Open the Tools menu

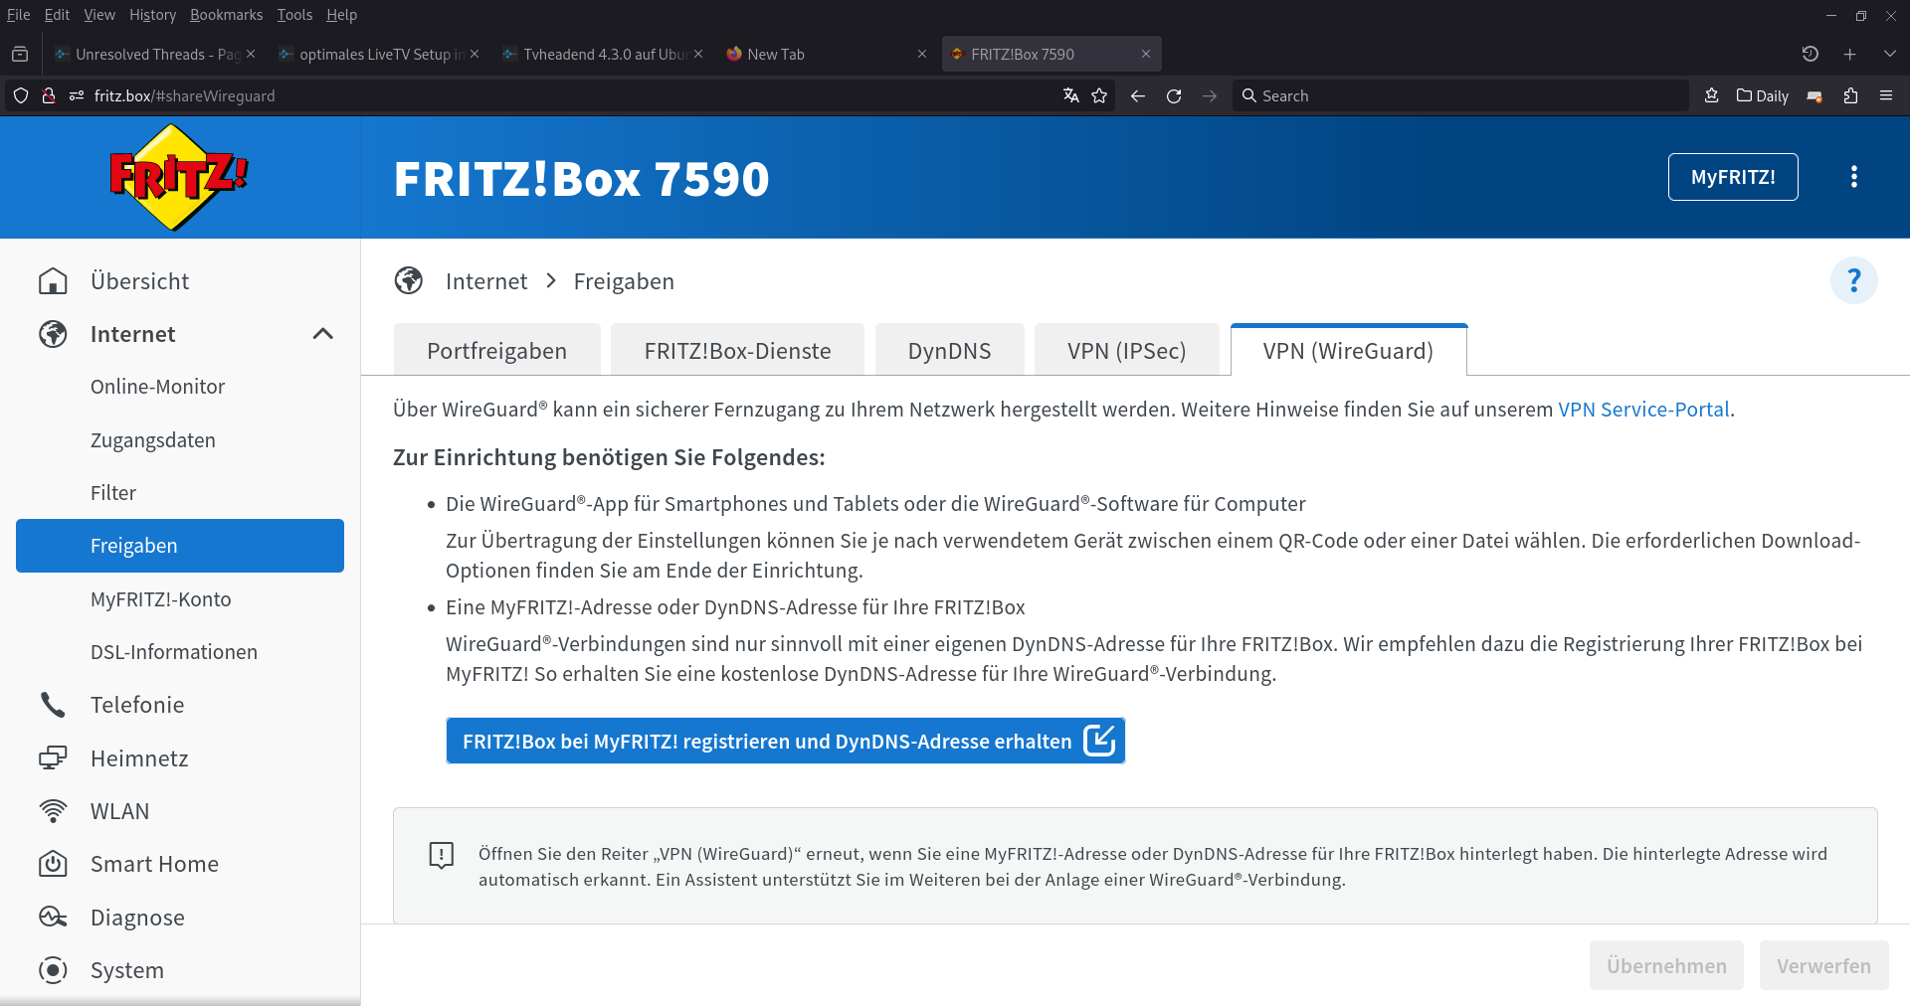pyautogui.click(x=294, y=15)
